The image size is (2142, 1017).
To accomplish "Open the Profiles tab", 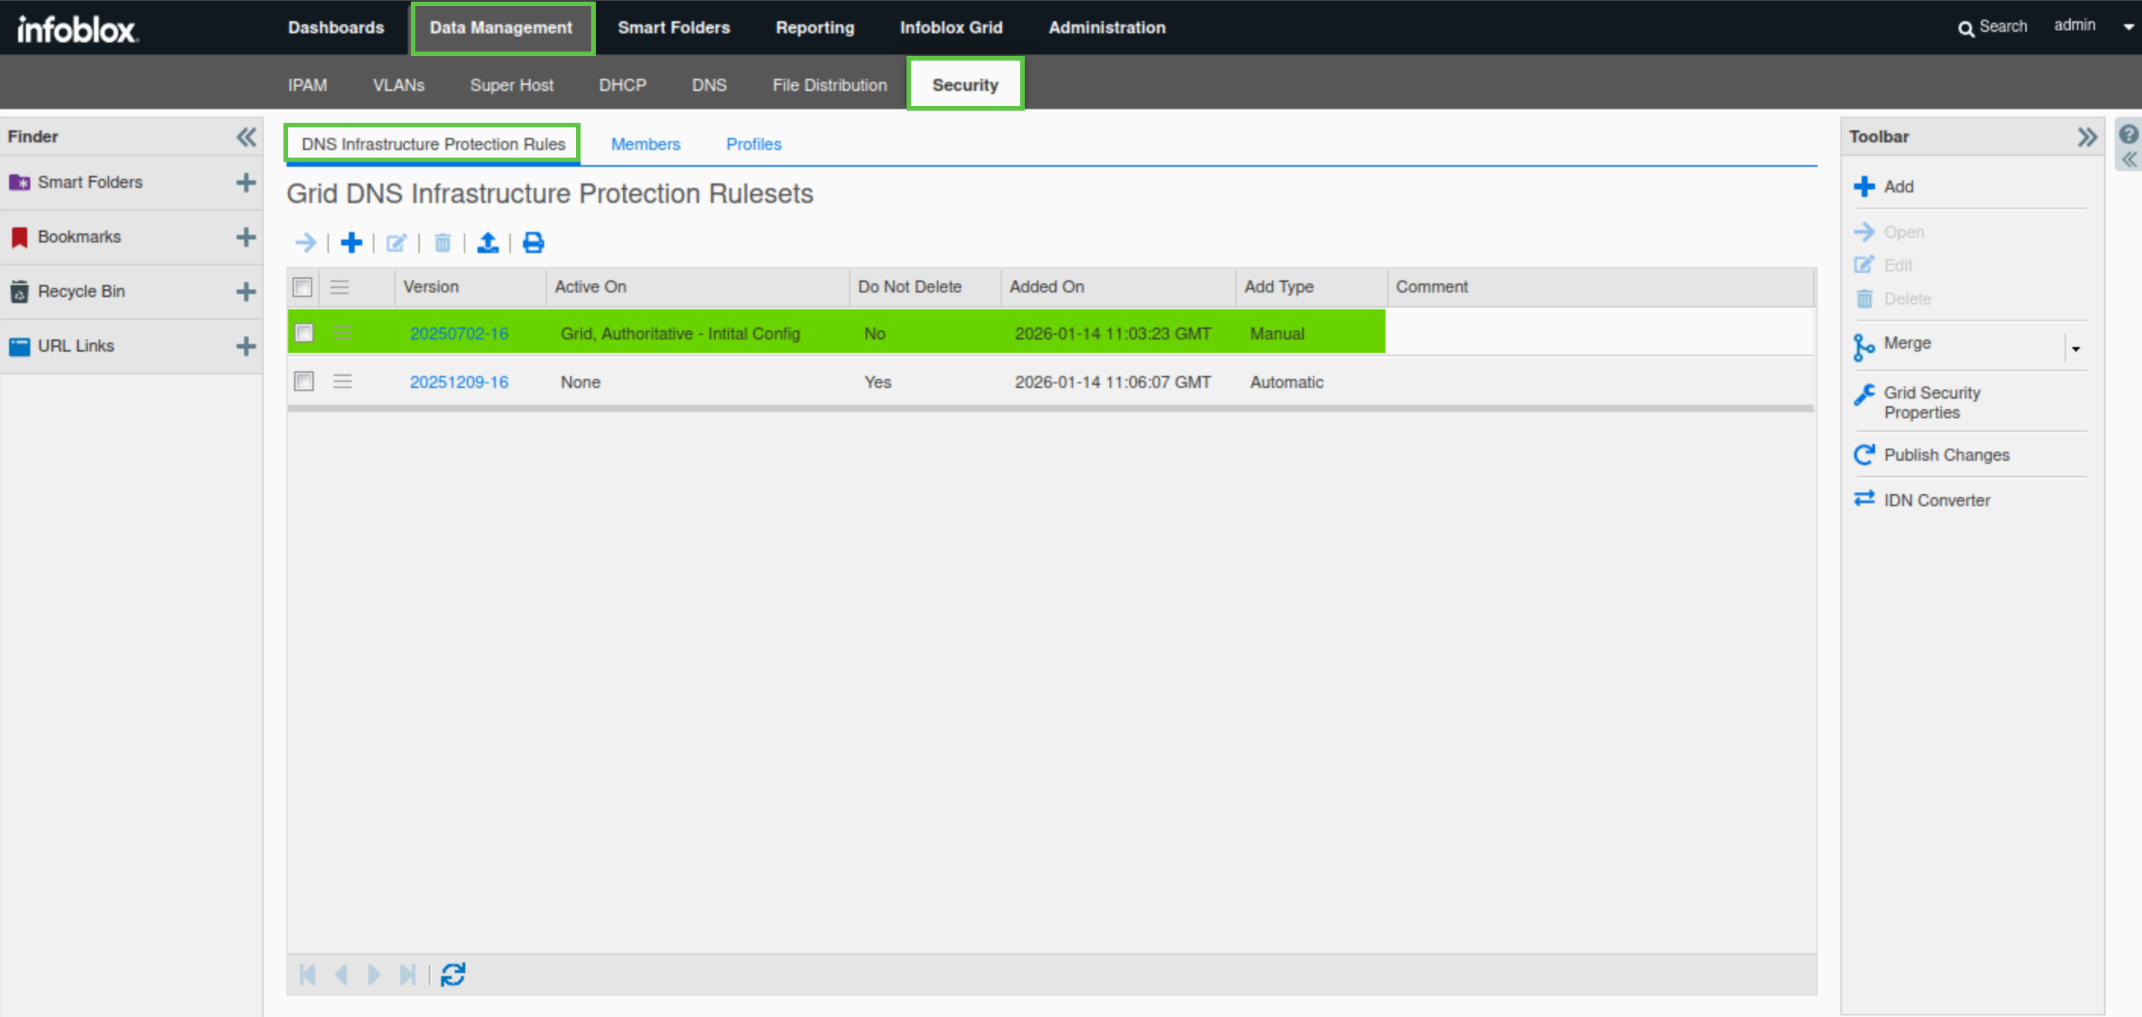I will [753, 144].
